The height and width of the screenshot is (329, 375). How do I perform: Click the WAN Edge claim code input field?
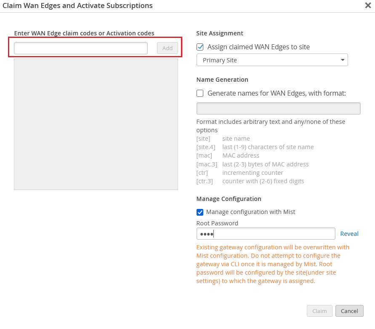pyautogui.click(x=81, y=48)
